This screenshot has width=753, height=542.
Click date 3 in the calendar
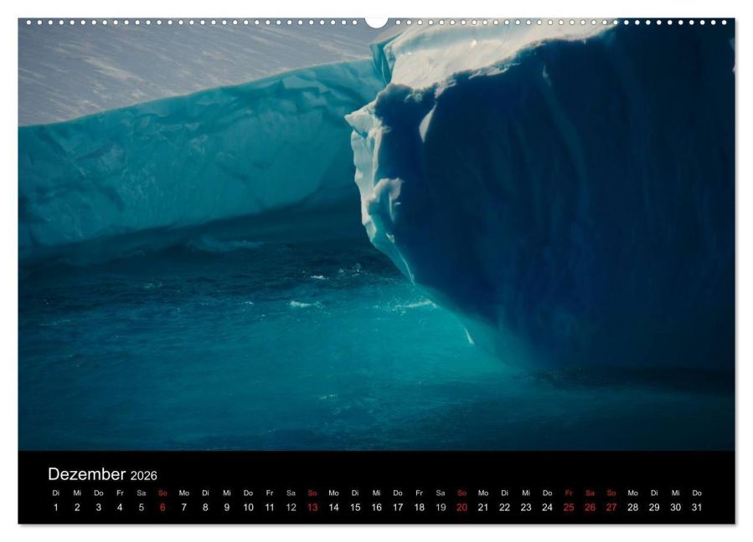[99, 507]
